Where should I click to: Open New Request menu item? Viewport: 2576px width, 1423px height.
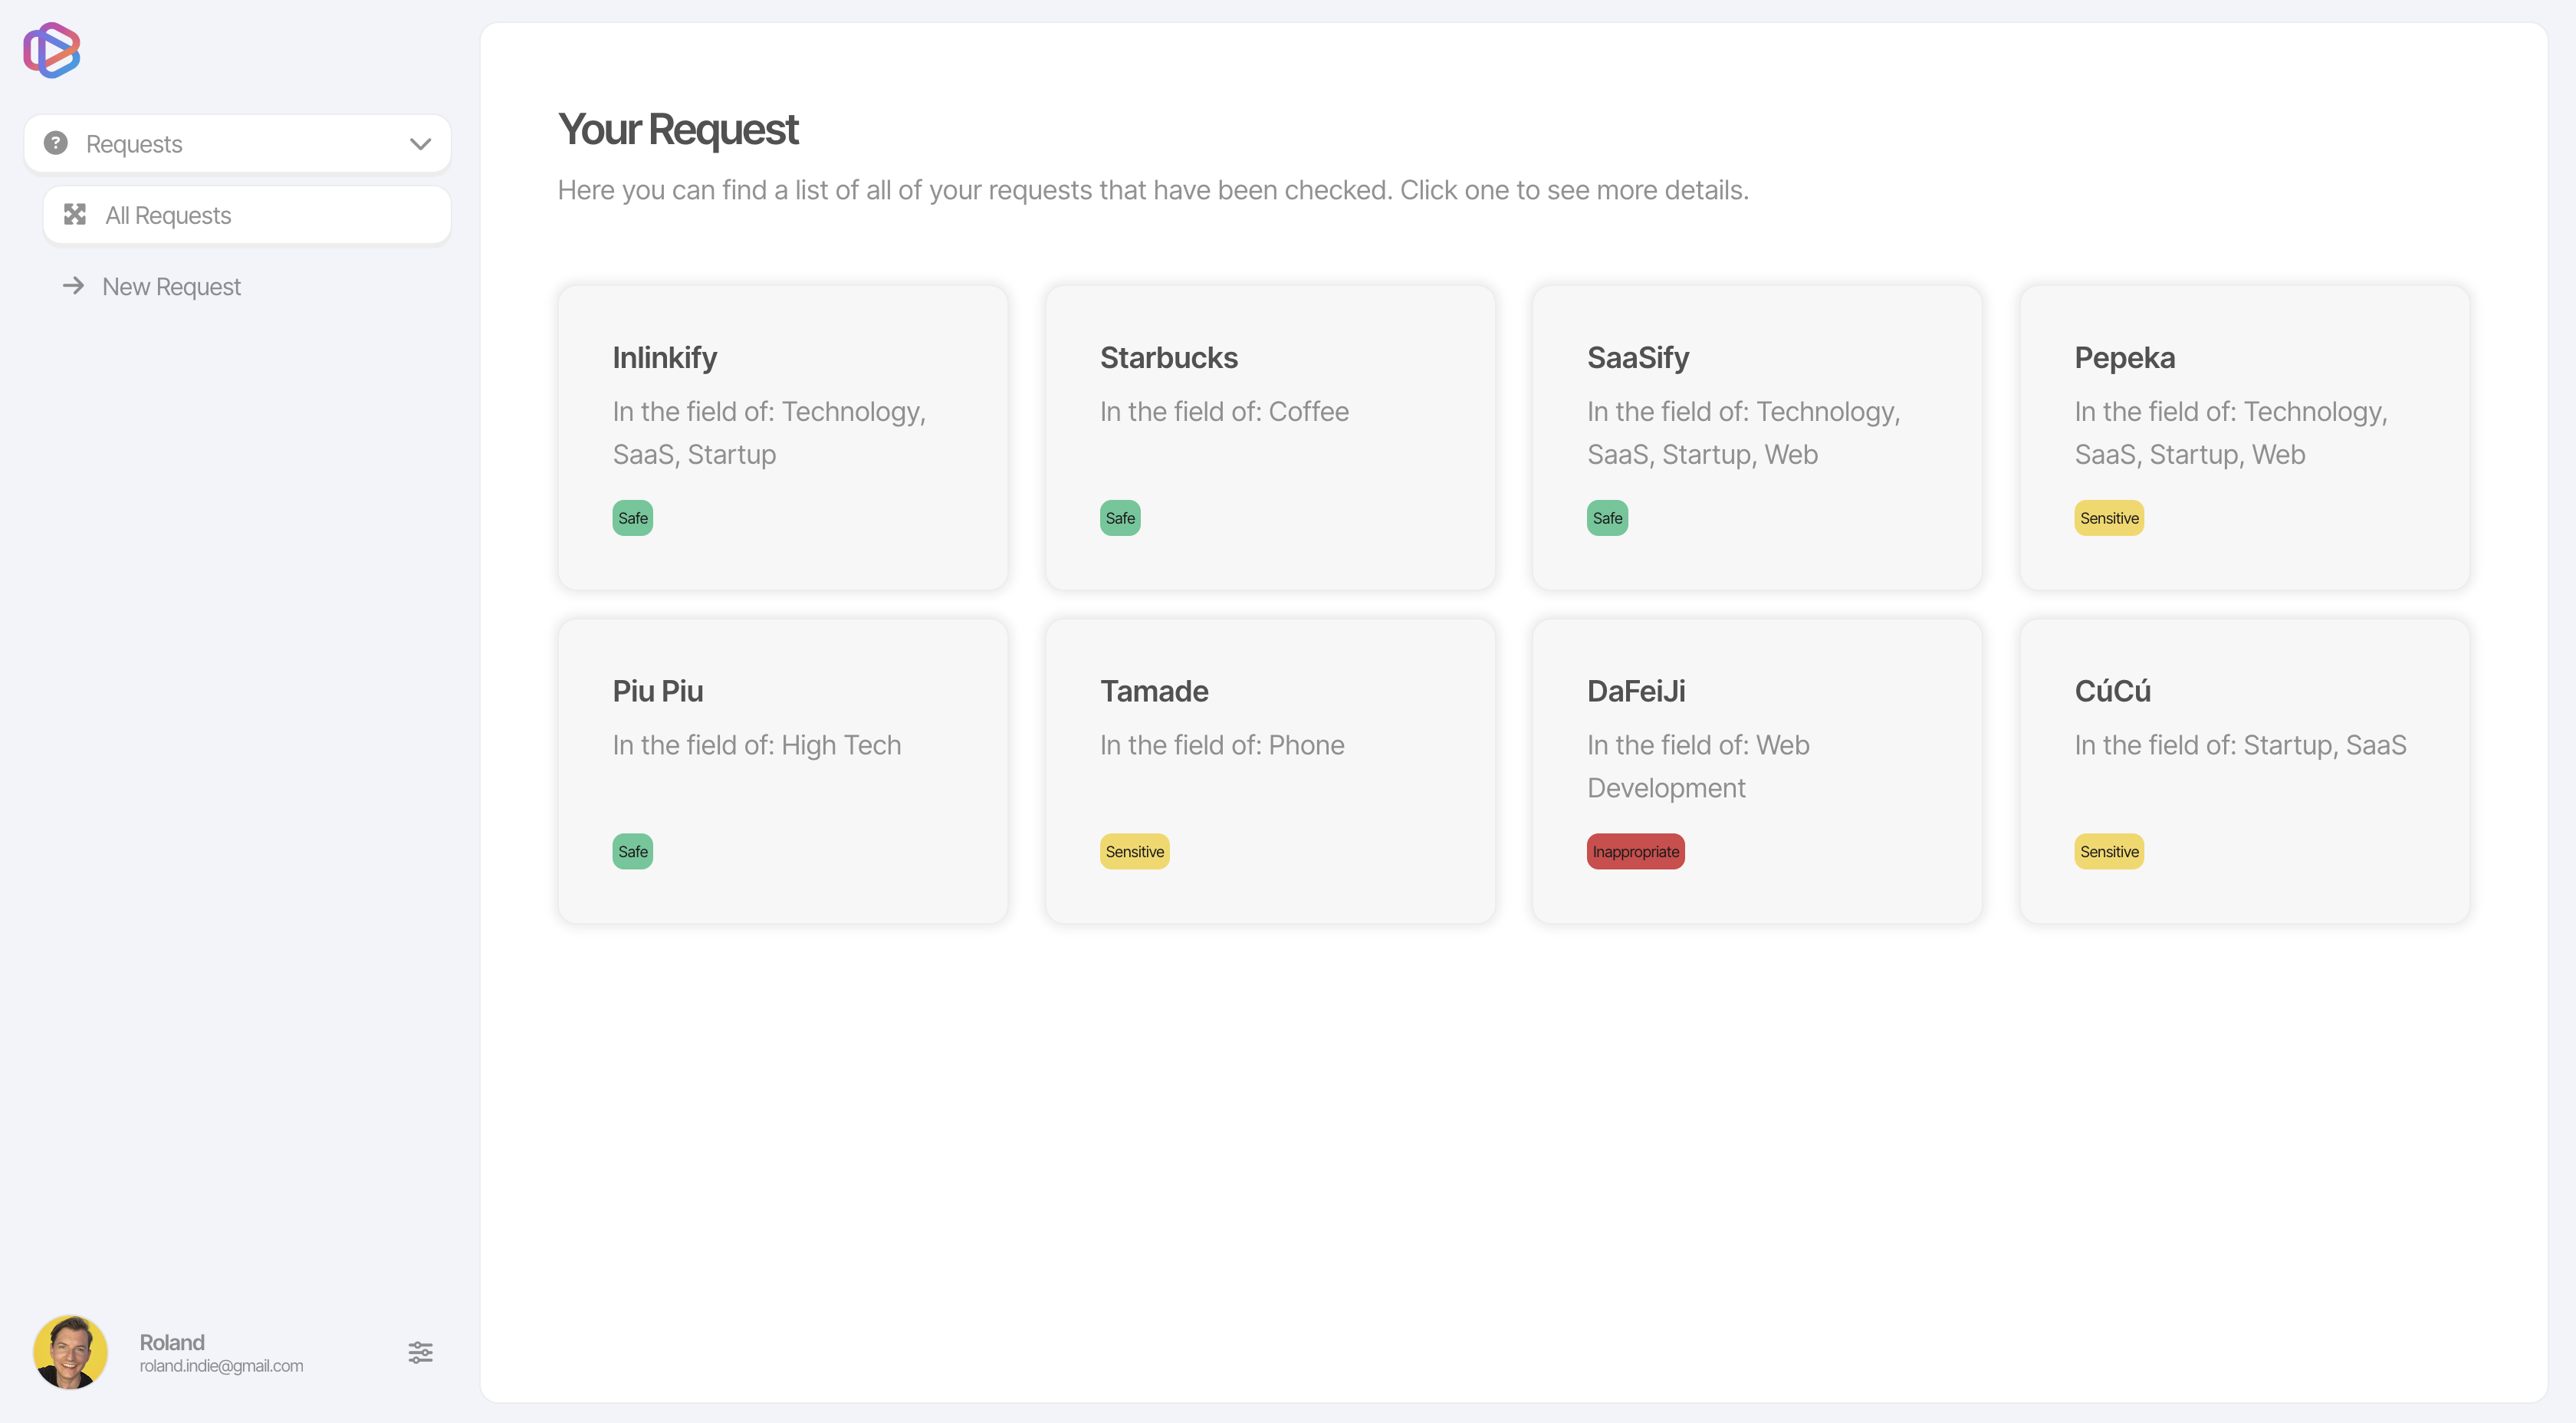pyautogui.click(x=247, y=287)
